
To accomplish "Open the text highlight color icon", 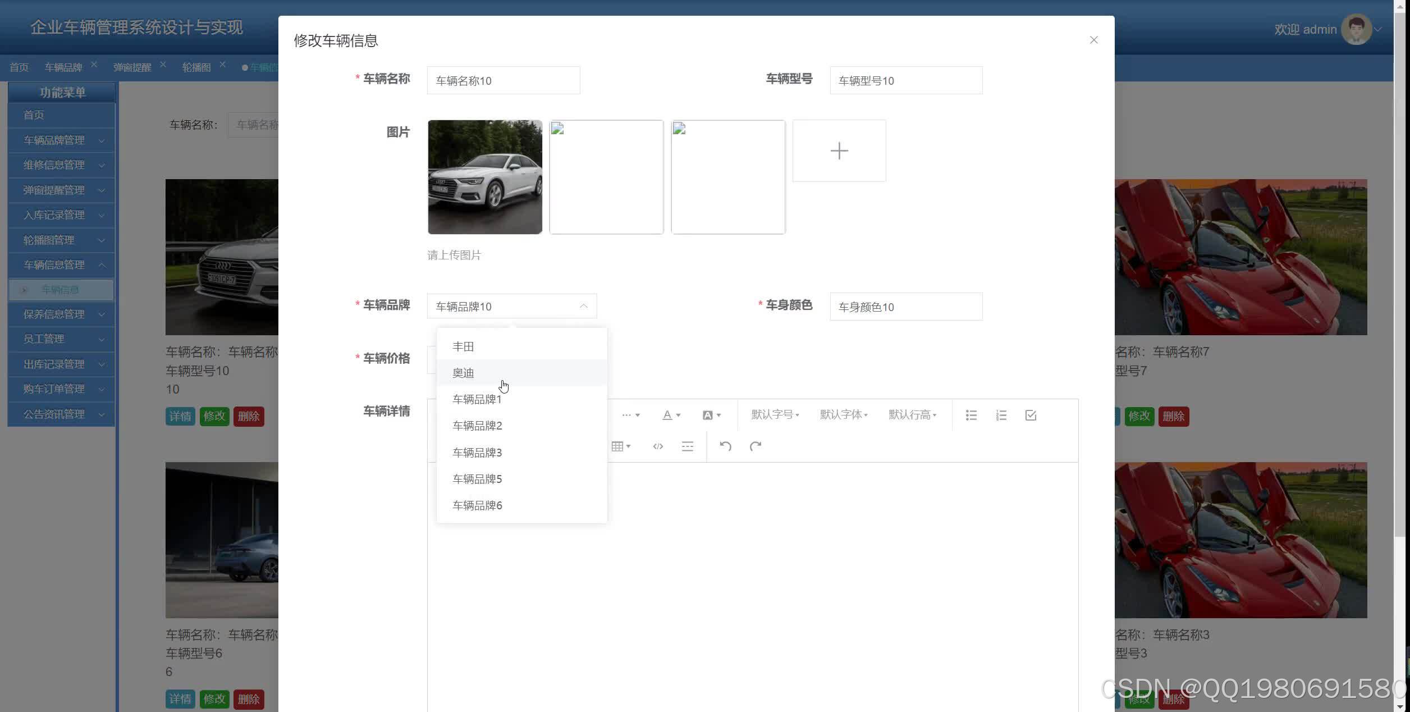I will click(707, 414).
